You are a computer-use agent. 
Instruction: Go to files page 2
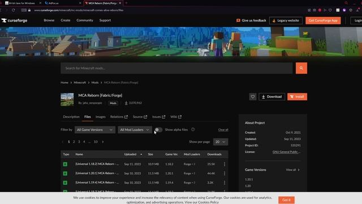click(74, 142)
